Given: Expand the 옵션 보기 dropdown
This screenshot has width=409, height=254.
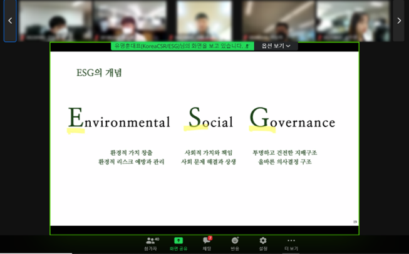Looking at the screenshot, I should (276, 46).
